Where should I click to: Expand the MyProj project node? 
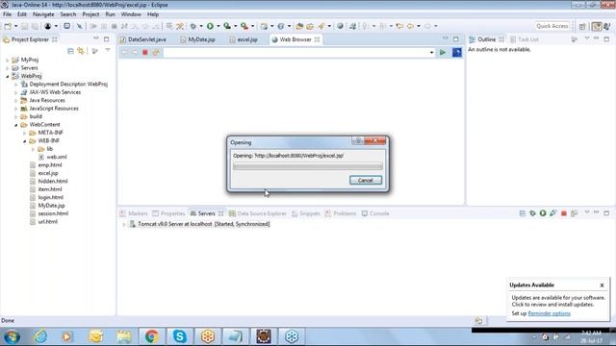tap(7, 60)
